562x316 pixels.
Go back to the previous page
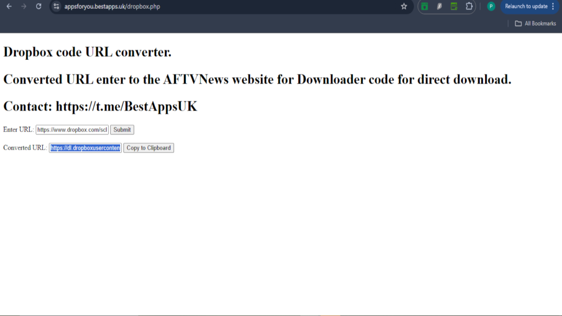click(x=9, y=7)
